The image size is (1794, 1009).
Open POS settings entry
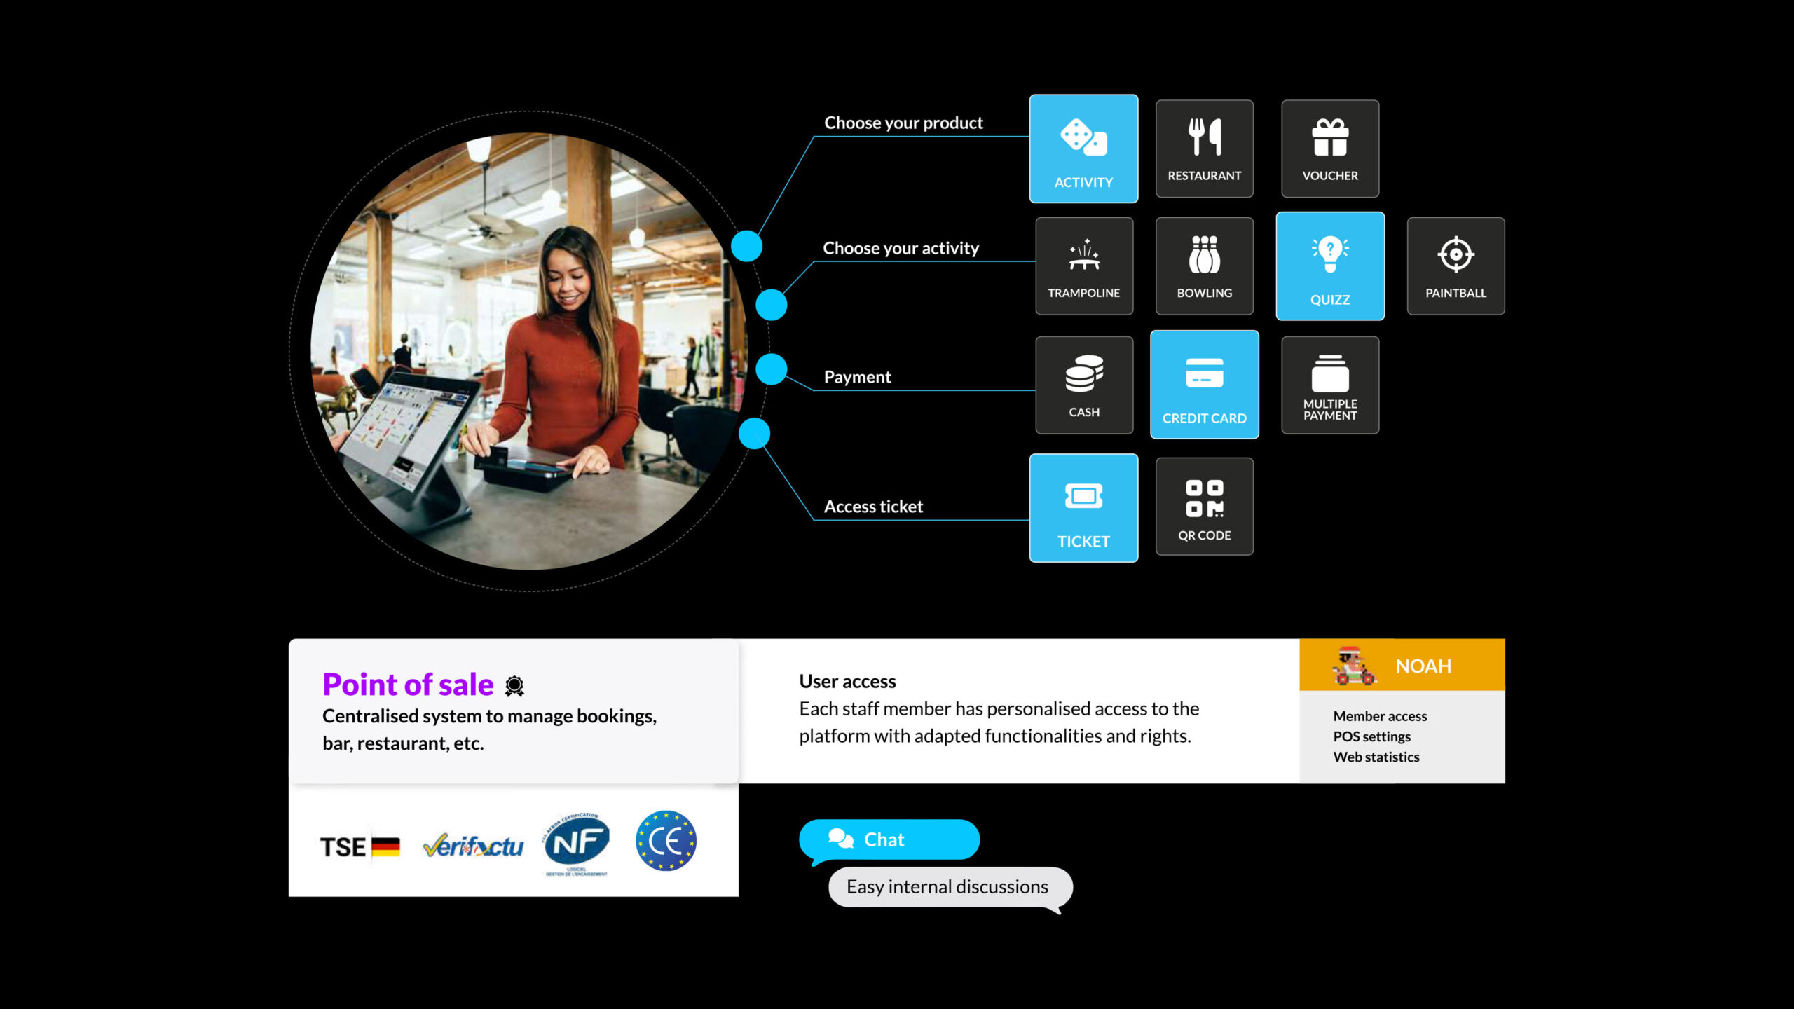tap(1371, 736)
